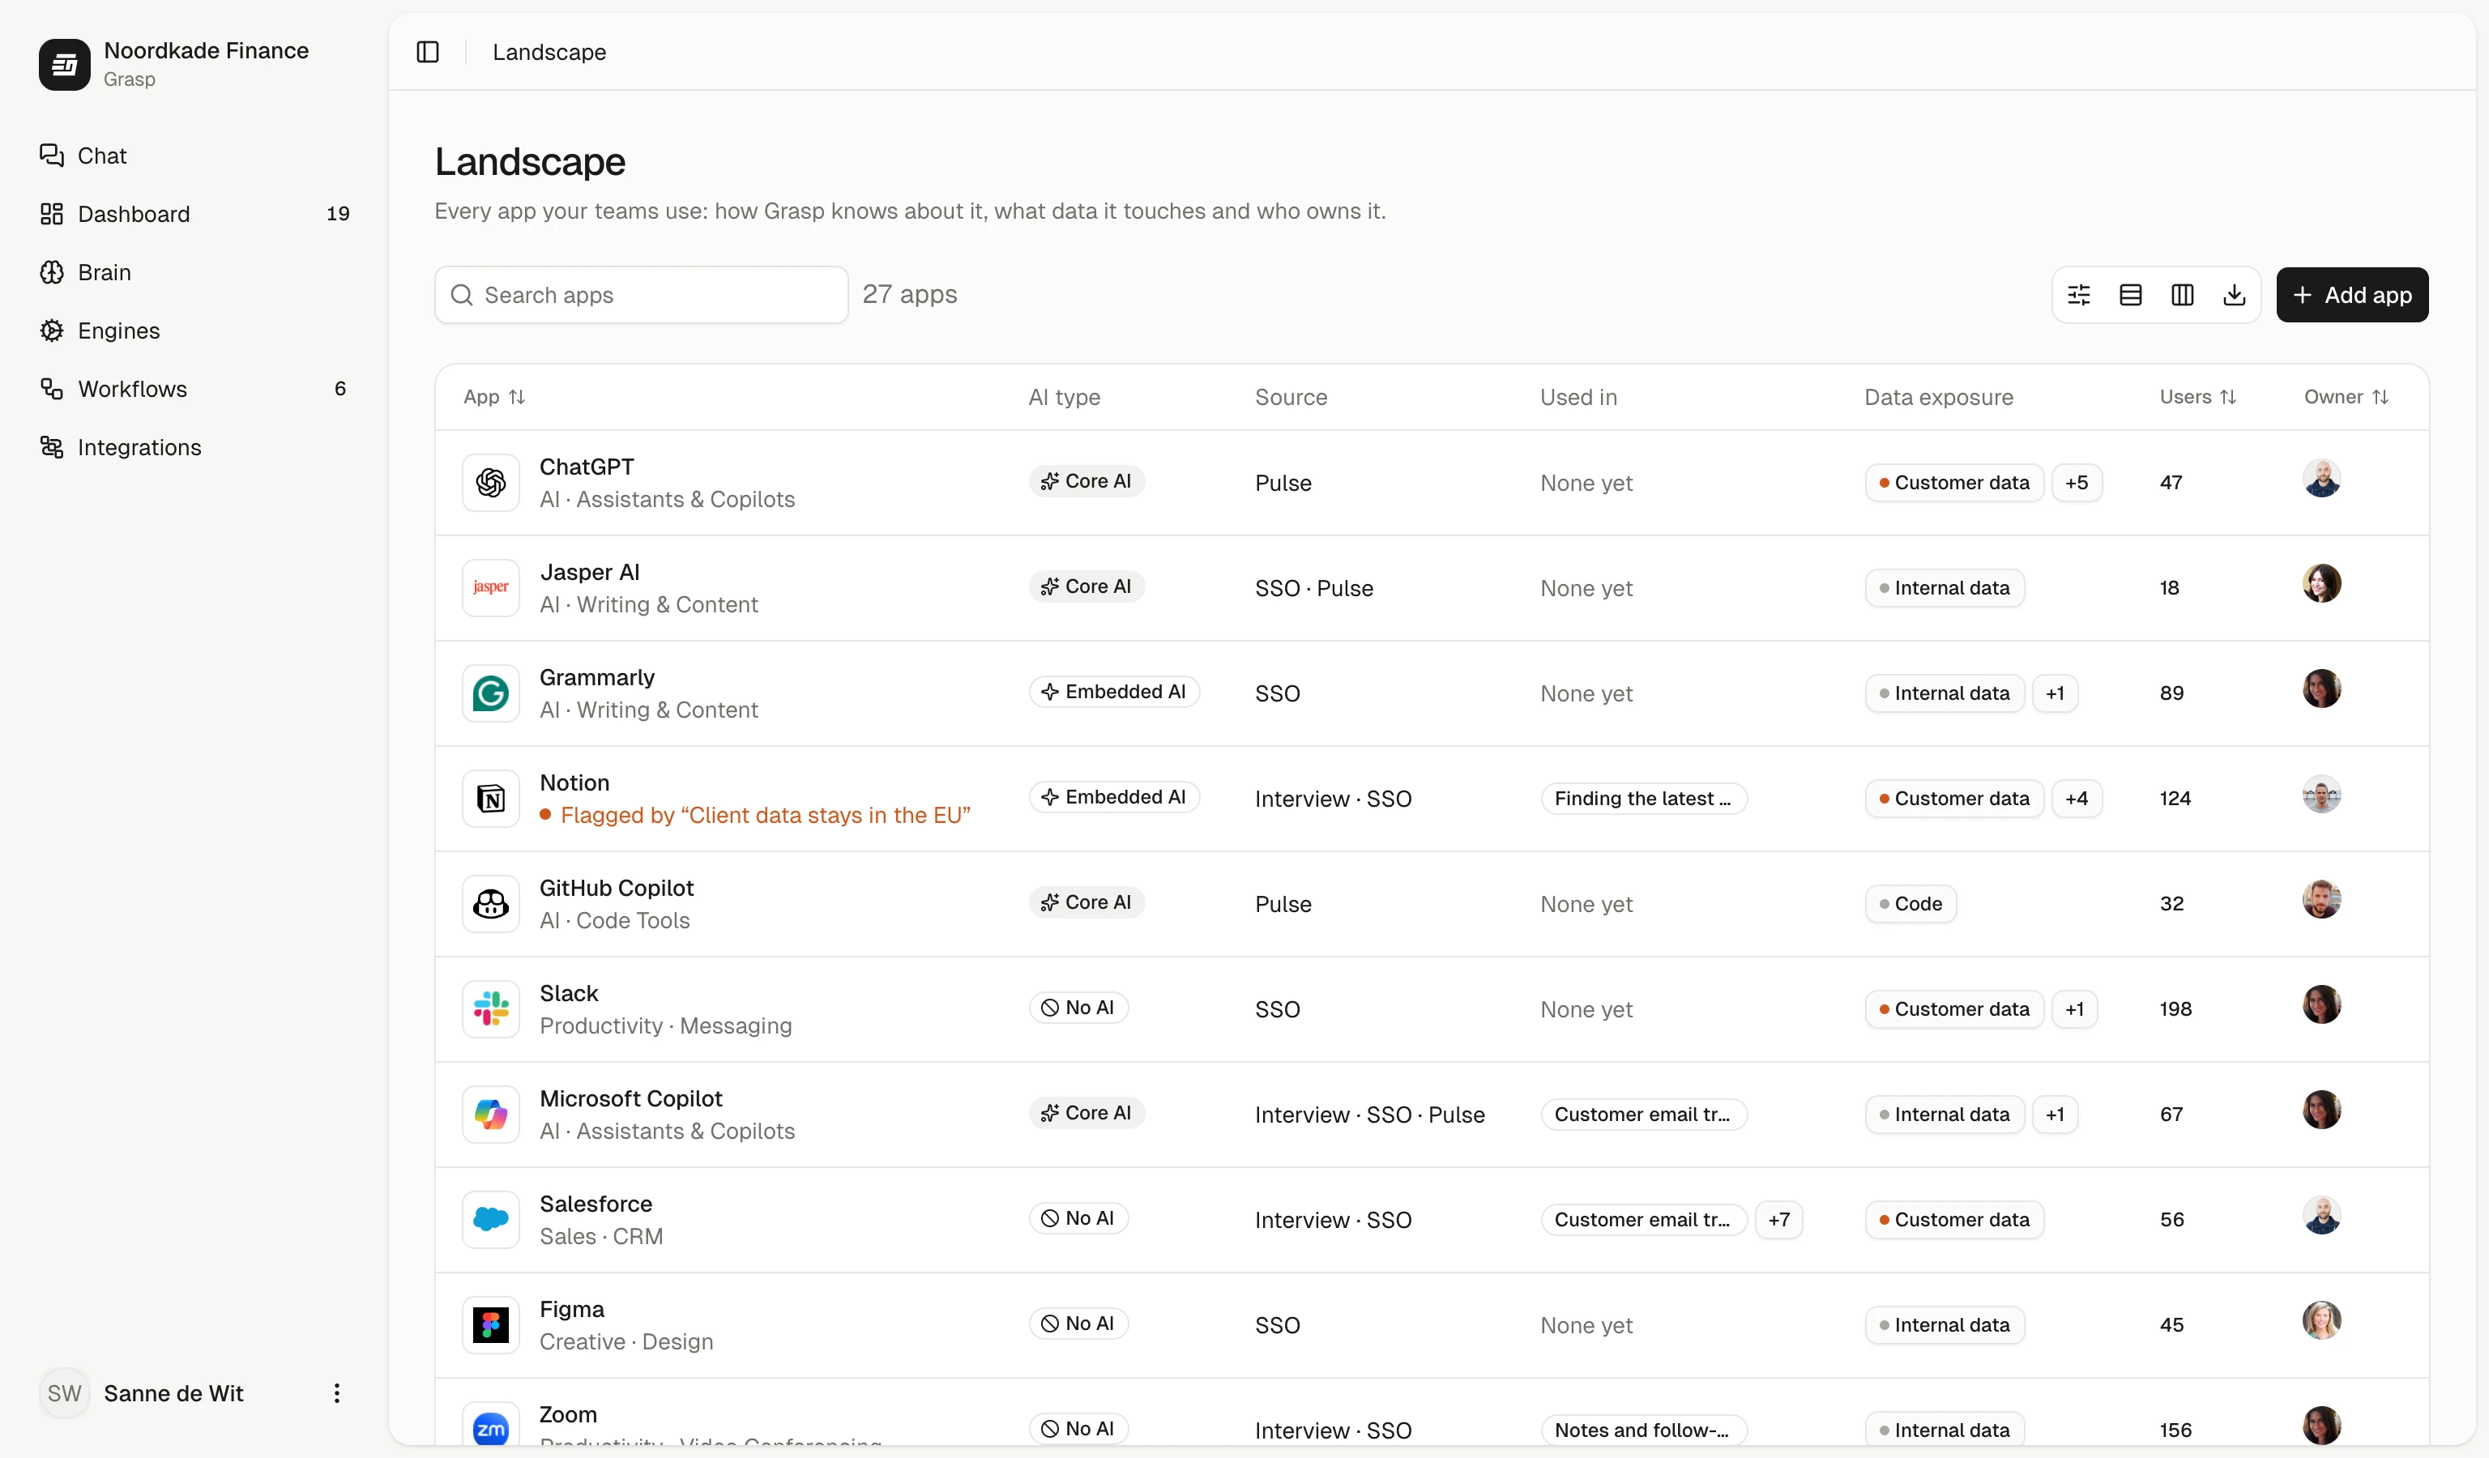Expand Salesforce's +7 used-in badge

click(x=1778, y=1220)
